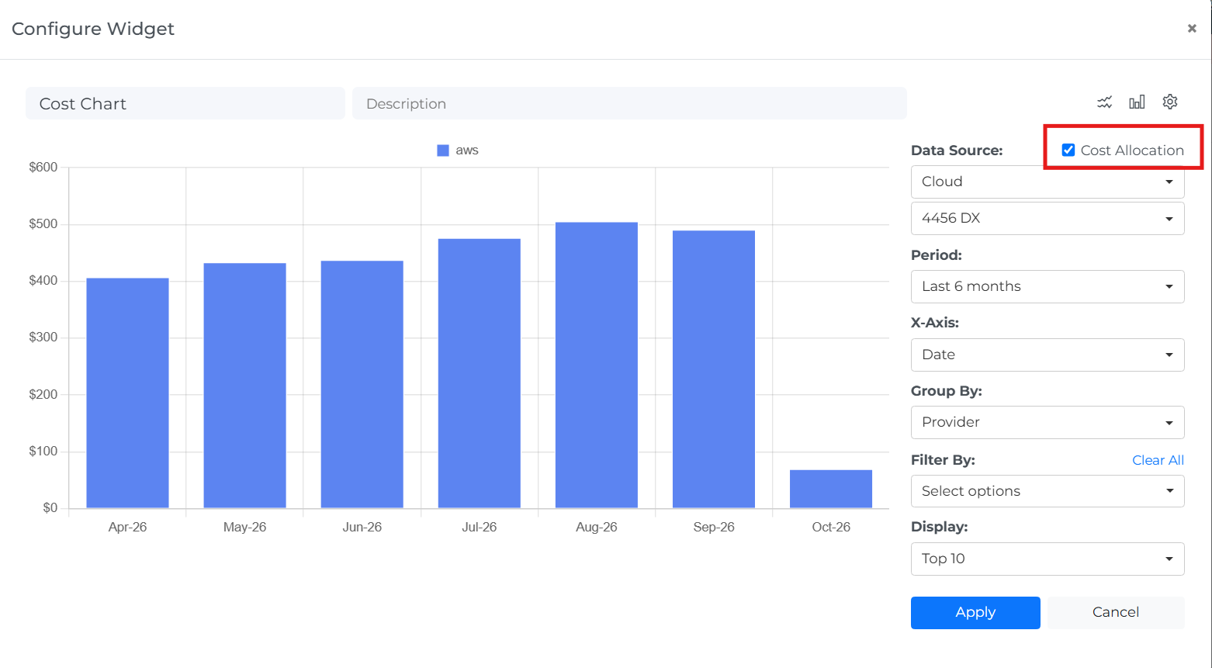Expand the 4456 DX account dropdown
This screenshot has height=668, width=1212.
(1048, 218)
